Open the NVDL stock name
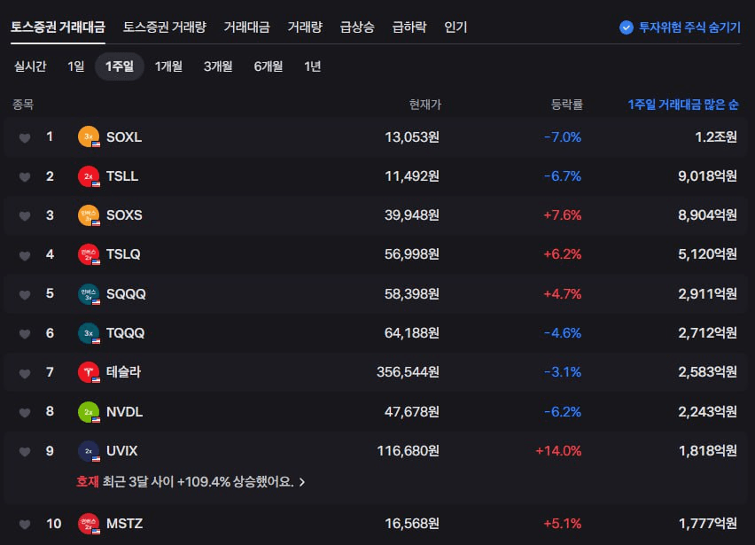 click(x=124, y=412)
